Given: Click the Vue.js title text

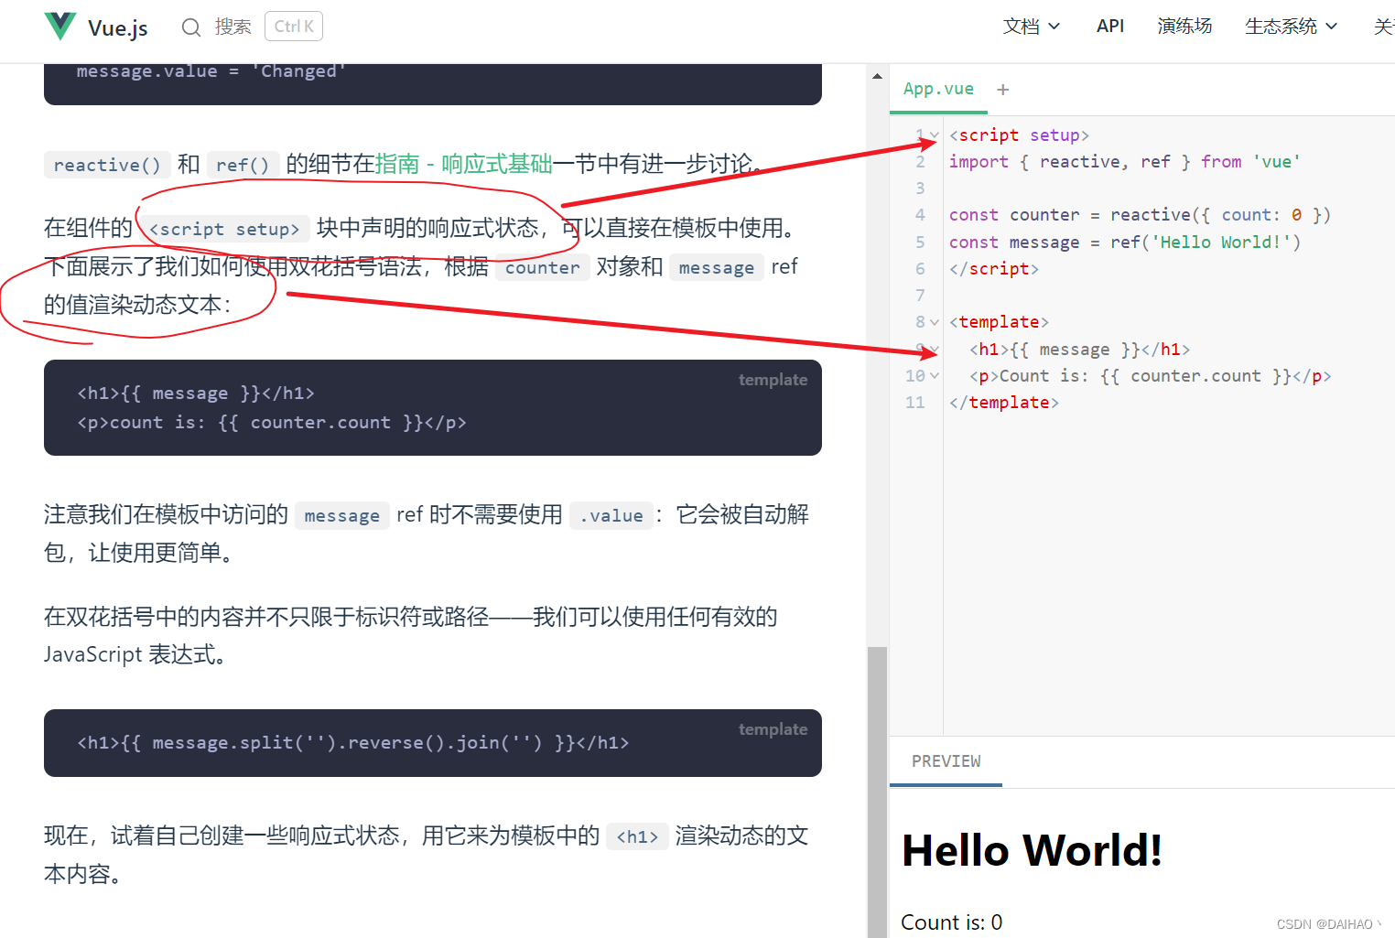Looking at the screenshot, I should coord(118,27).
